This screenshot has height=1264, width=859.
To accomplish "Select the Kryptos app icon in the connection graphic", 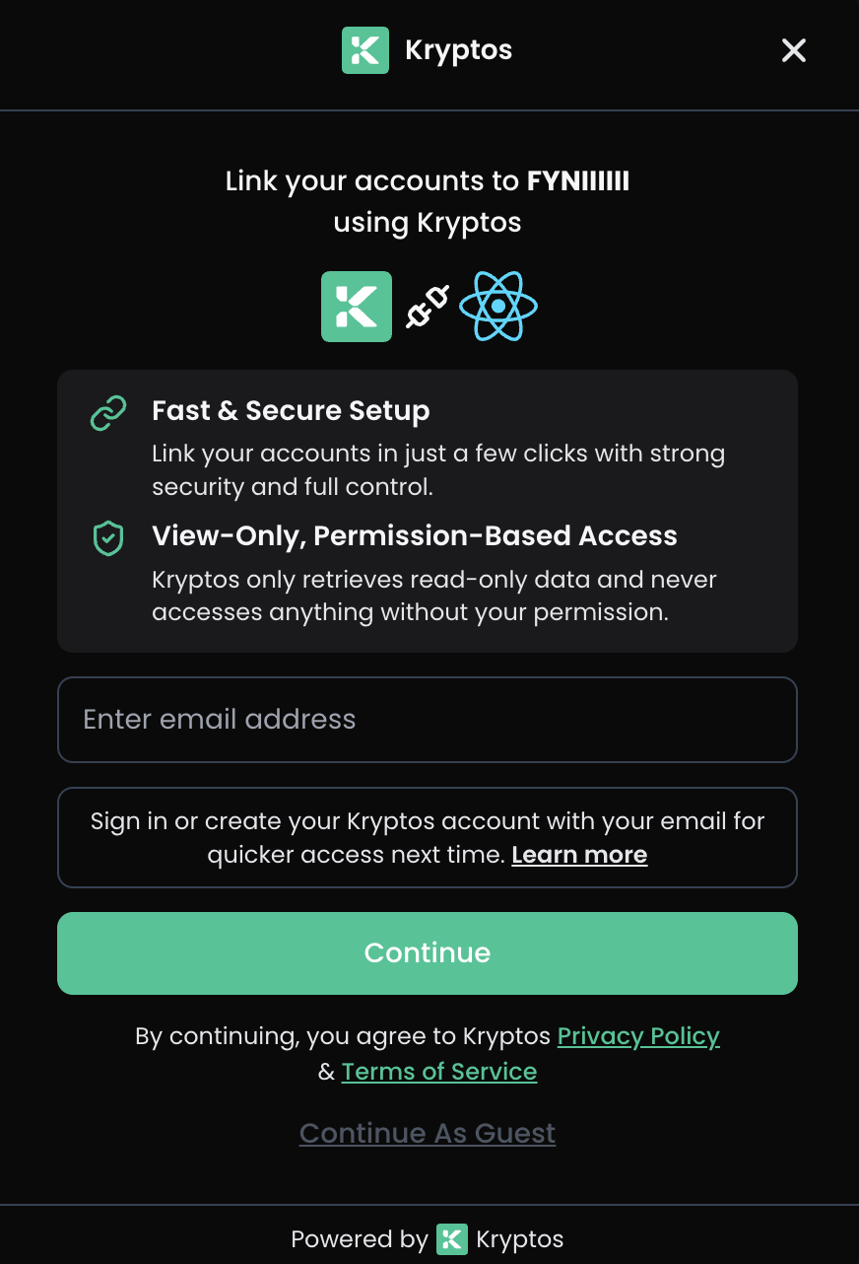I will pyautogui.click(x=356, y=307).
